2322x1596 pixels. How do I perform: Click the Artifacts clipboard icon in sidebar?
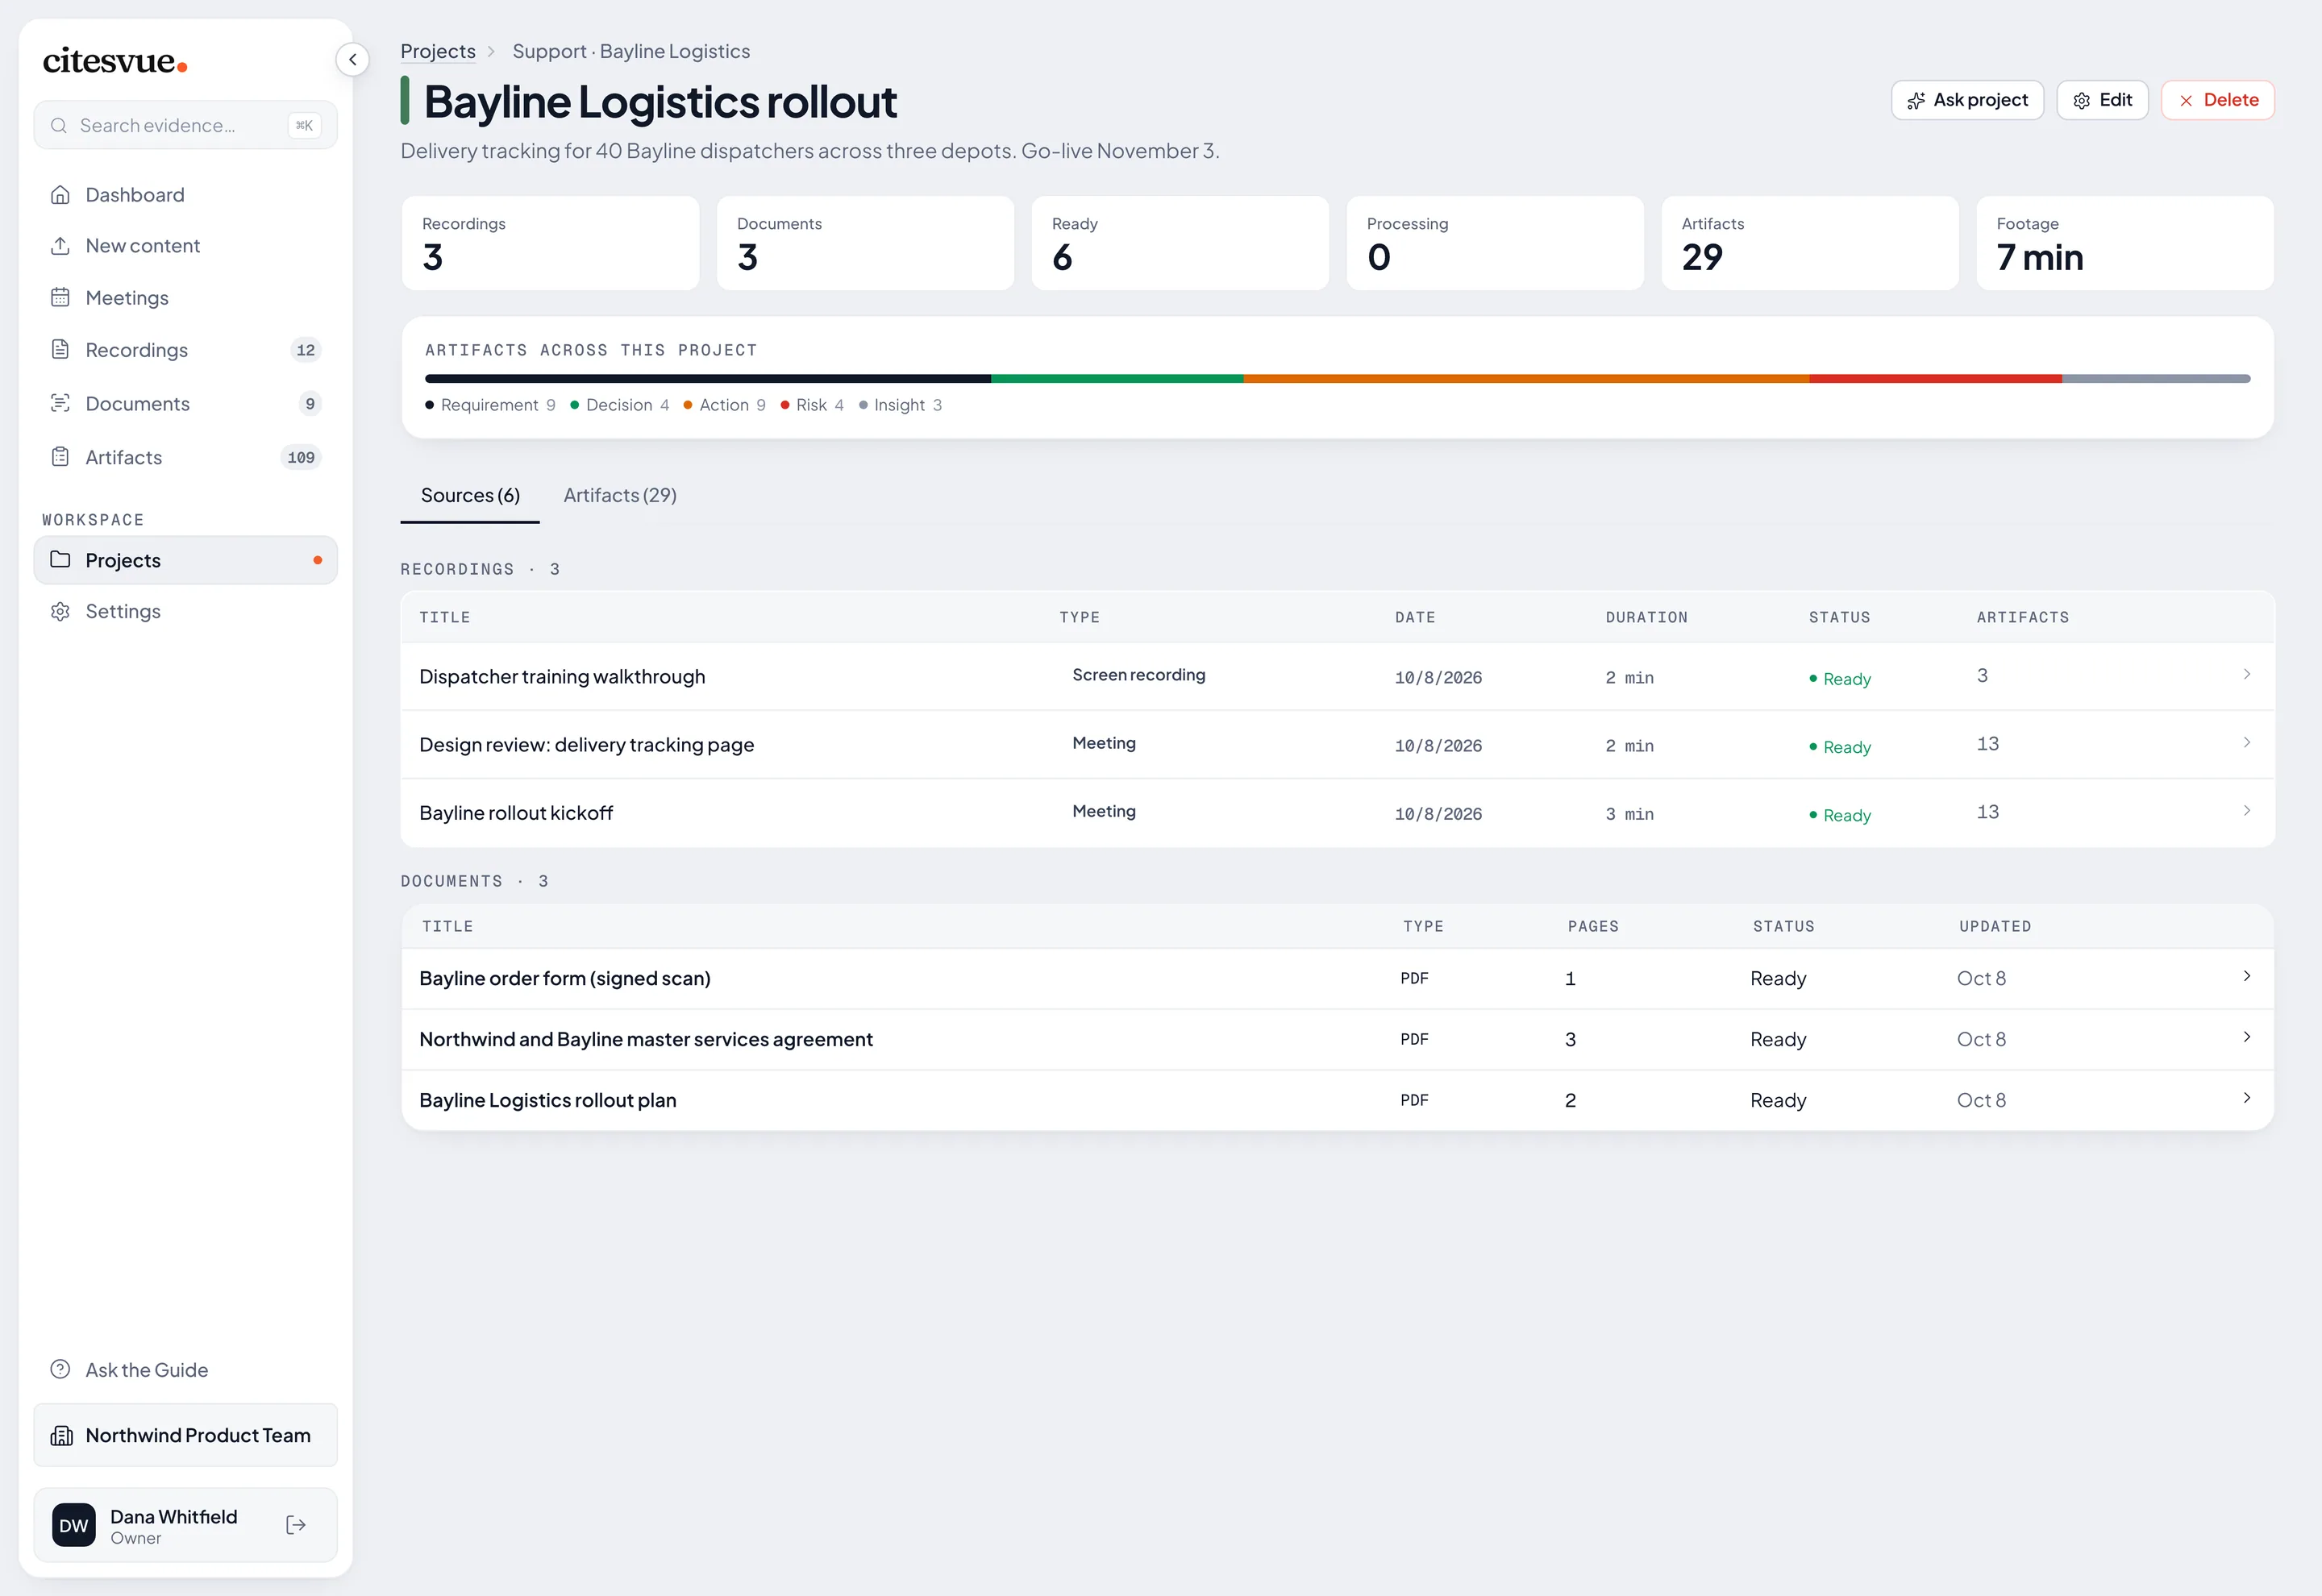(60, 457)
